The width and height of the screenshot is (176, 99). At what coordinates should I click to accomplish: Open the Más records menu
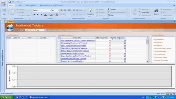pyautogui.click(x=111, y=15)
